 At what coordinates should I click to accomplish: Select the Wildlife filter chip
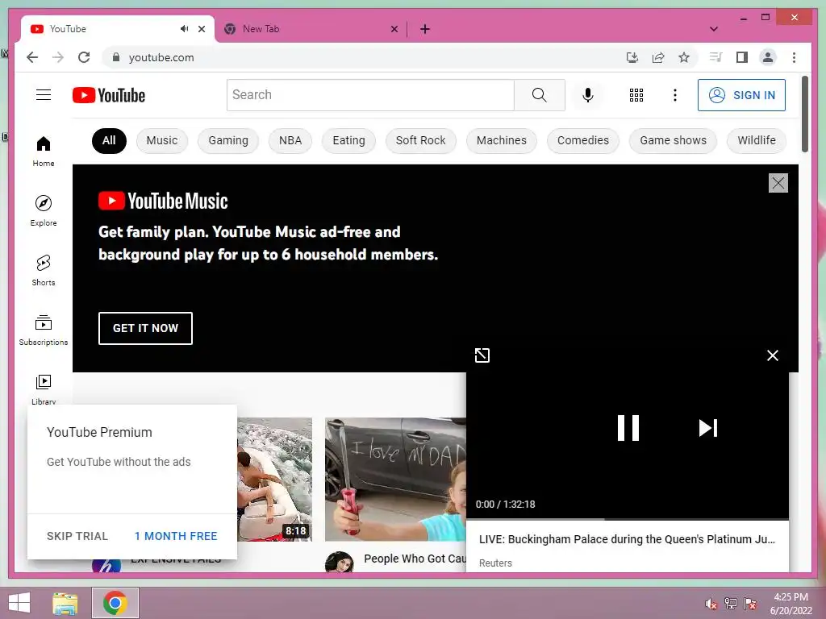(x=757, y=140)
